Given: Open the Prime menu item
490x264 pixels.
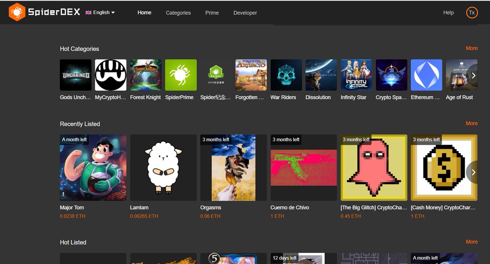Looking at the screenshot, I should click(x=212, y=13).
